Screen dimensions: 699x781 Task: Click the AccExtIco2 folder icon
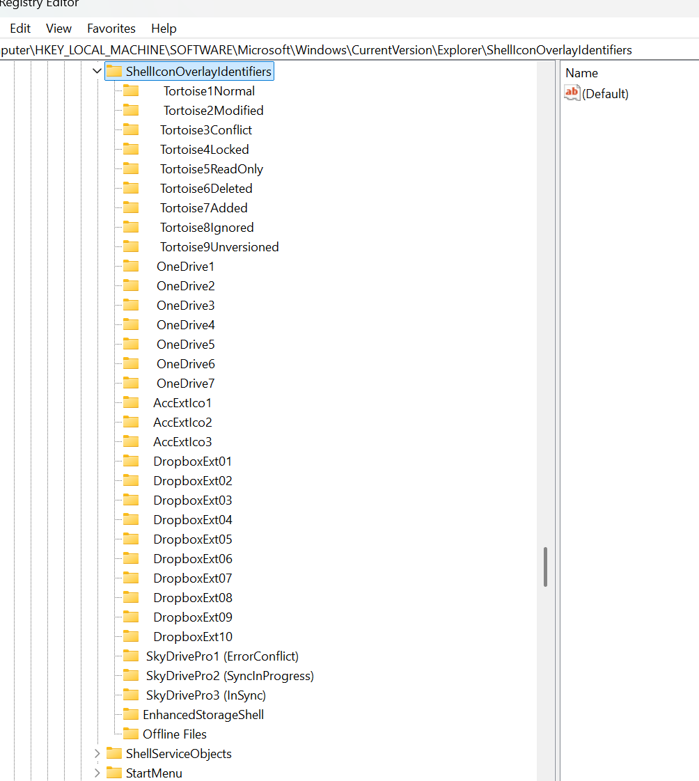pyautogui.click(x=131, y=423)
